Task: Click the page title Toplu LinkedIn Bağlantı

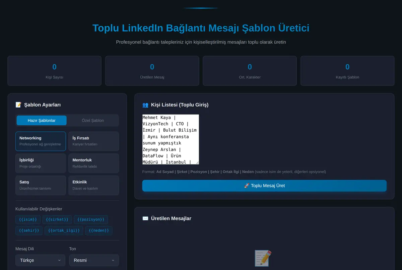Action: point(201,28)
